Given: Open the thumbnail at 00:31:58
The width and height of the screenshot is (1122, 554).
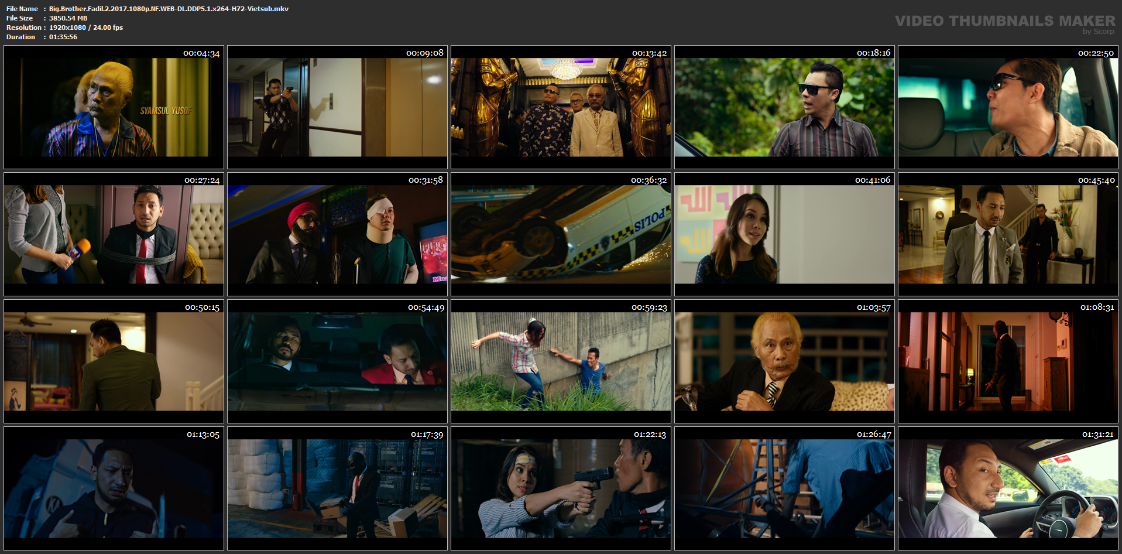Looking at the screenshot, I should pos(337,234).
